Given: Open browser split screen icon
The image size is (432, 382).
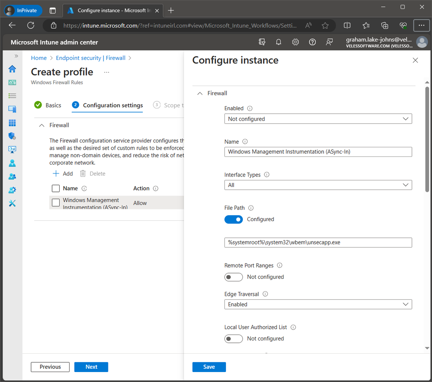Looking at the screenshot, I should click(x=347, y=26).
